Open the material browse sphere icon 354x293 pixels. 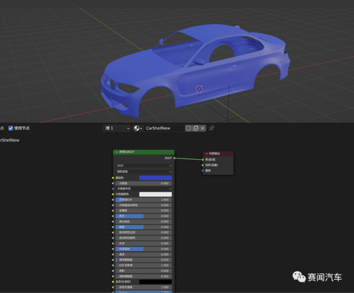coord(137,128)
